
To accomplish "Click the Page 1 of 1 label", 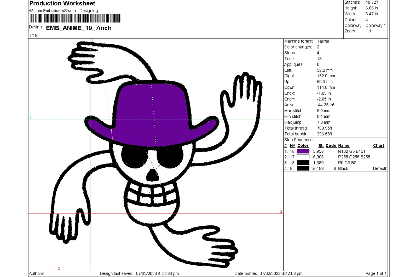I will [376, 273].
